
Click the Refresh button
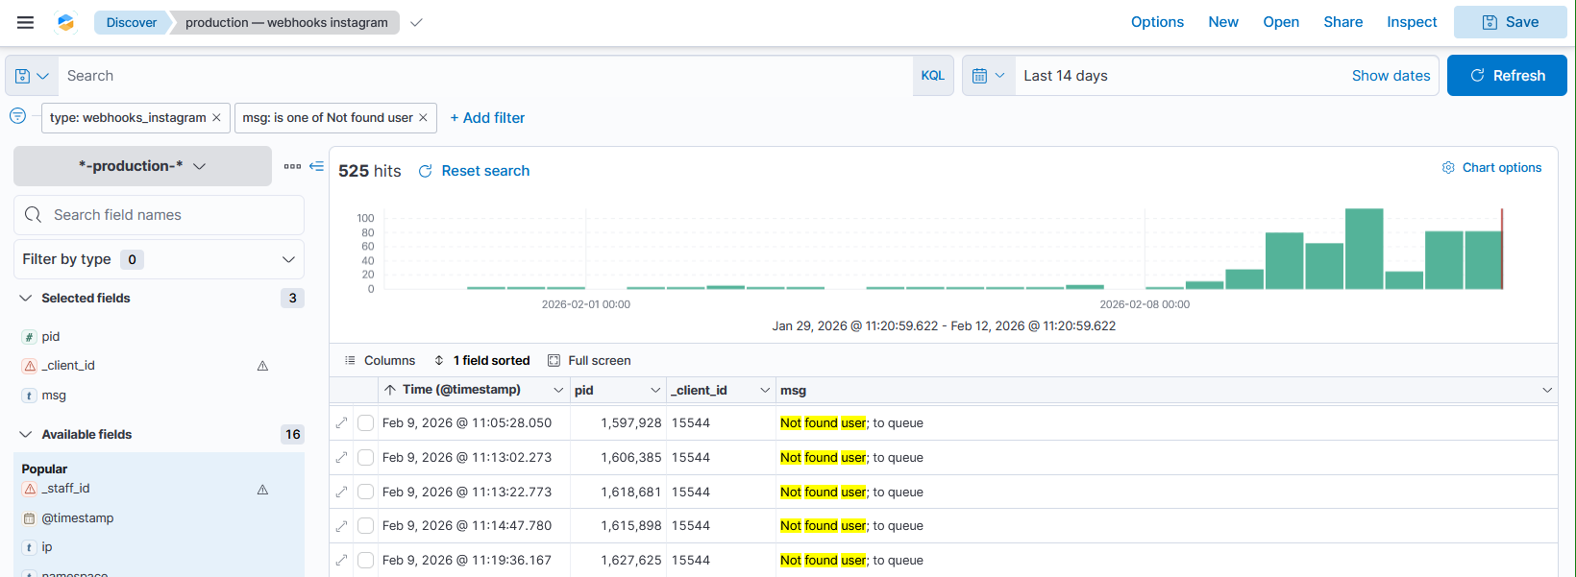pos(1507,76)
